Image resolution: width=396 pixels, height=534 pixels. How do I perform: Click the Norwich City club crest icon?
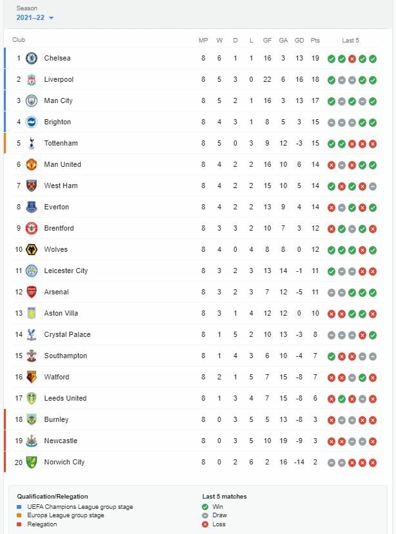tap(32, 462)
